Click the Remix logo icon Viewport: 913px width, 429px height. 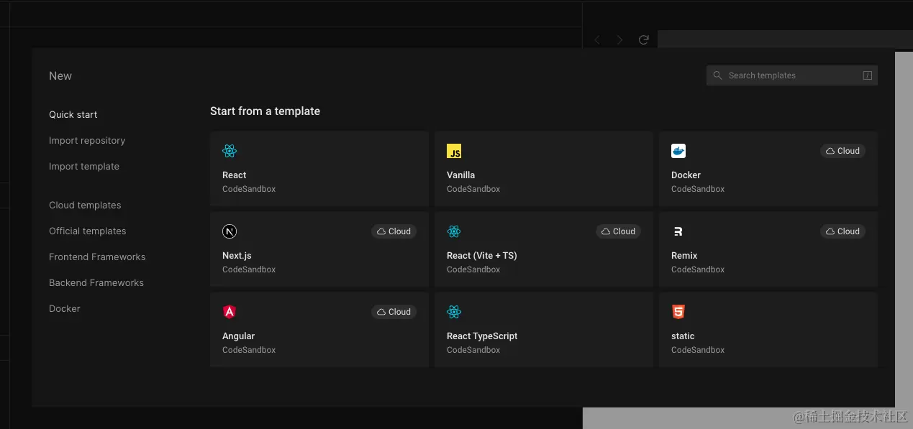[678, 231]
